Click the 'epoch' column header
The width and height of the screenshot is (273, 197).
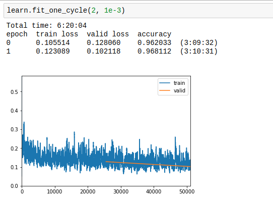tap(17, 34)
